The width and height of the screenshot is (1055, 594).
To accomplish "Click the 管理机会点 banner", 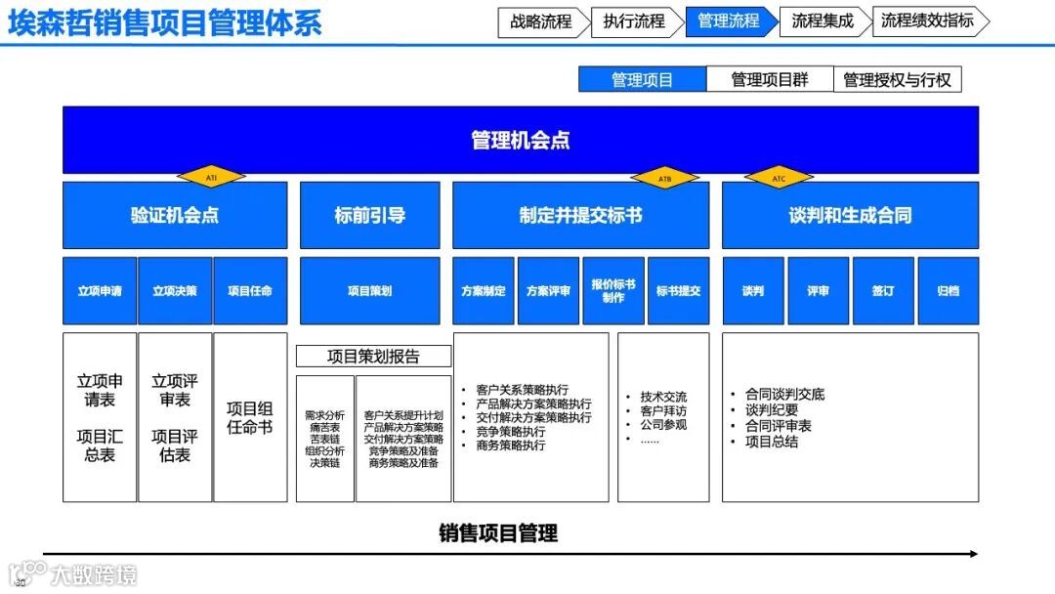I will [x=521, y=140].
